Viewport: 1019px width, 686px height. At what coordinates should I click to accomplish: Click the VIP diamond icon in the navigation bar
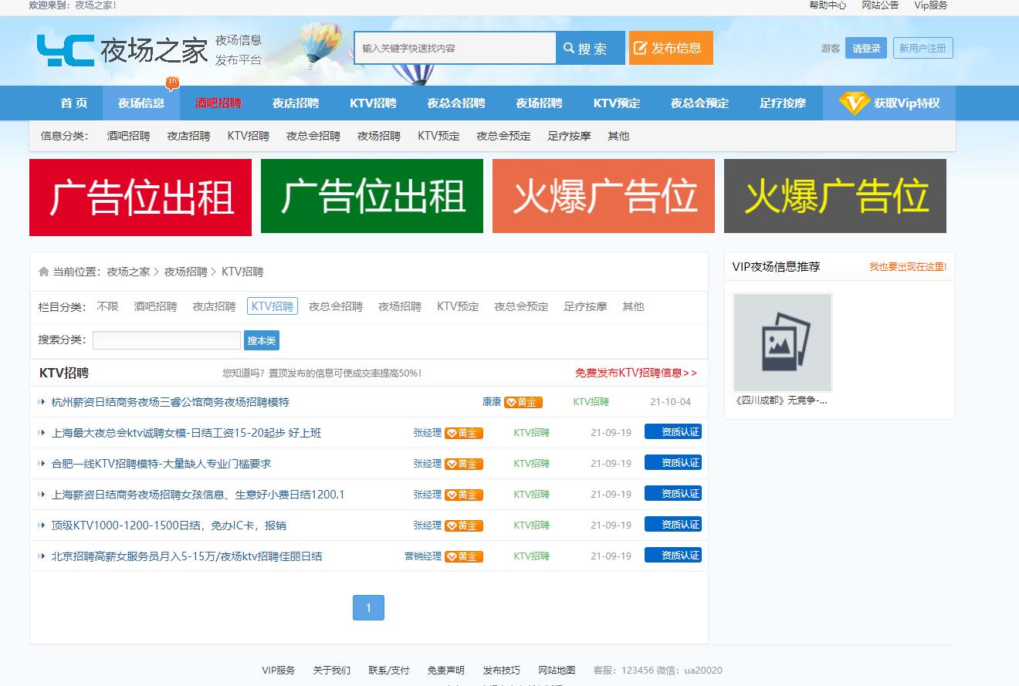[x=854, y=103]
